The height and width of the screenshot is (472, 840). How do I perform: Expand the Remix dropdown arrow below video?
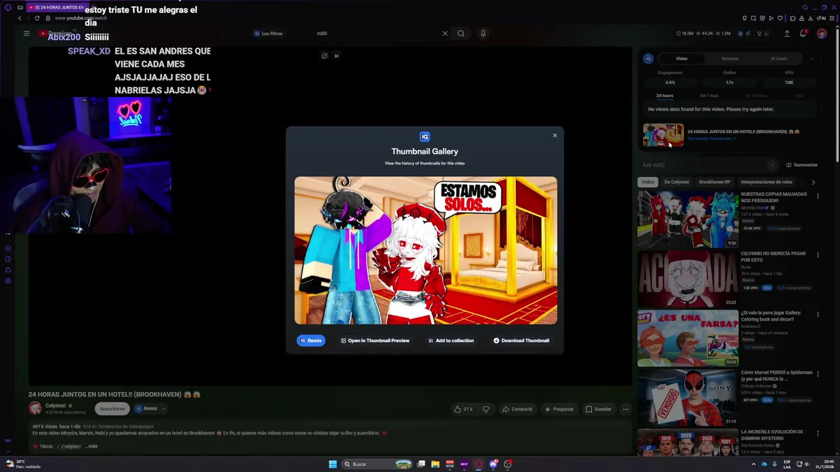pyautogui.click(x=163, y=408)
